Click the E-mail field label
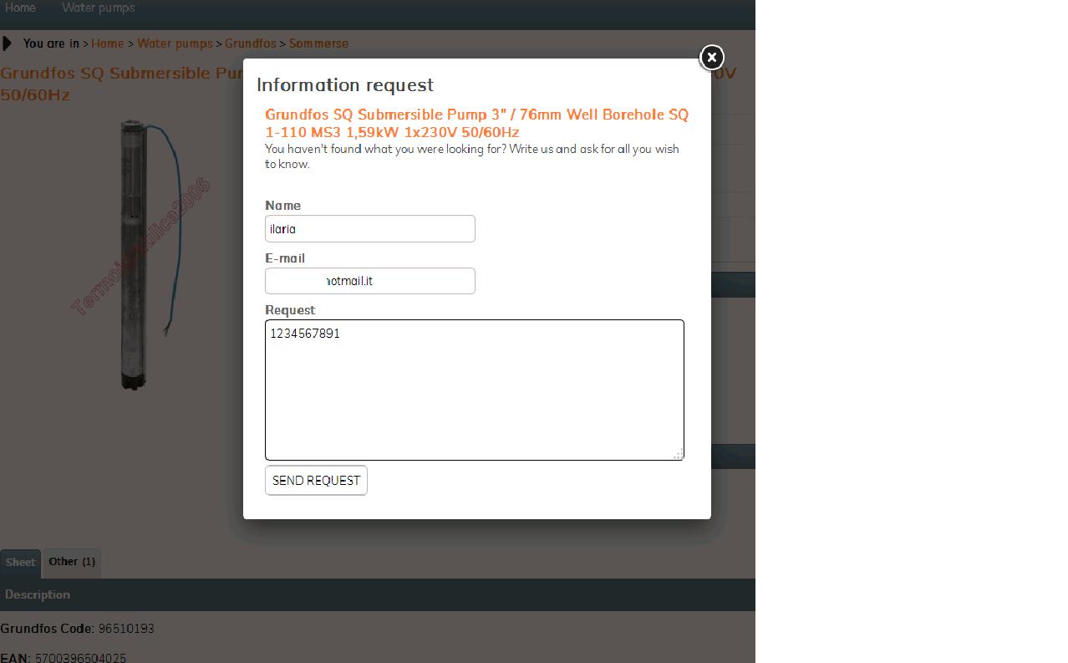Image resolution: width=1068 pixels, height=663 pixels. 285,258
